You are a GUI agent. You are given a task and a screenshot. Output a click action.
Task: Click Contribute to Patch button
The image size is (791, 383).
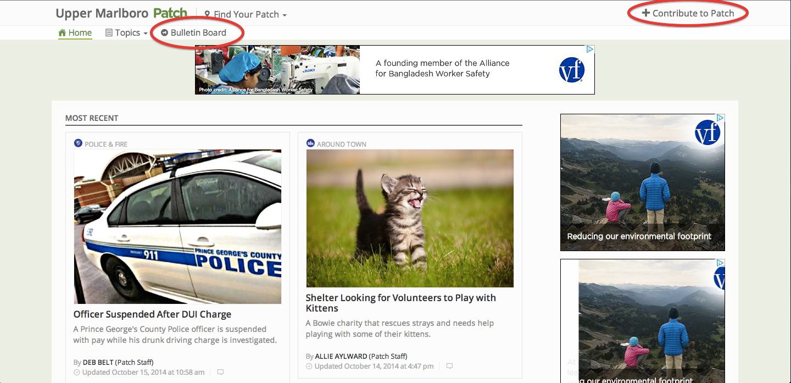688,13
